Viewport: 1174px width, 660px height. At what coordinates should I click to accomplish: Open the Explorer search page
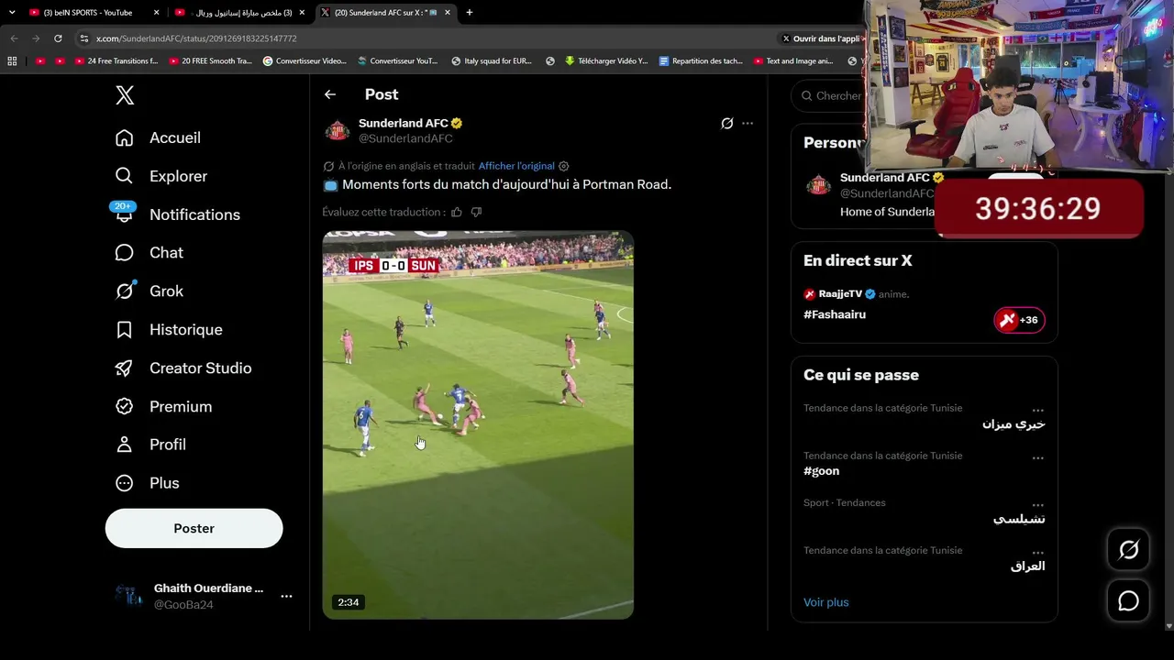point(161,176)
